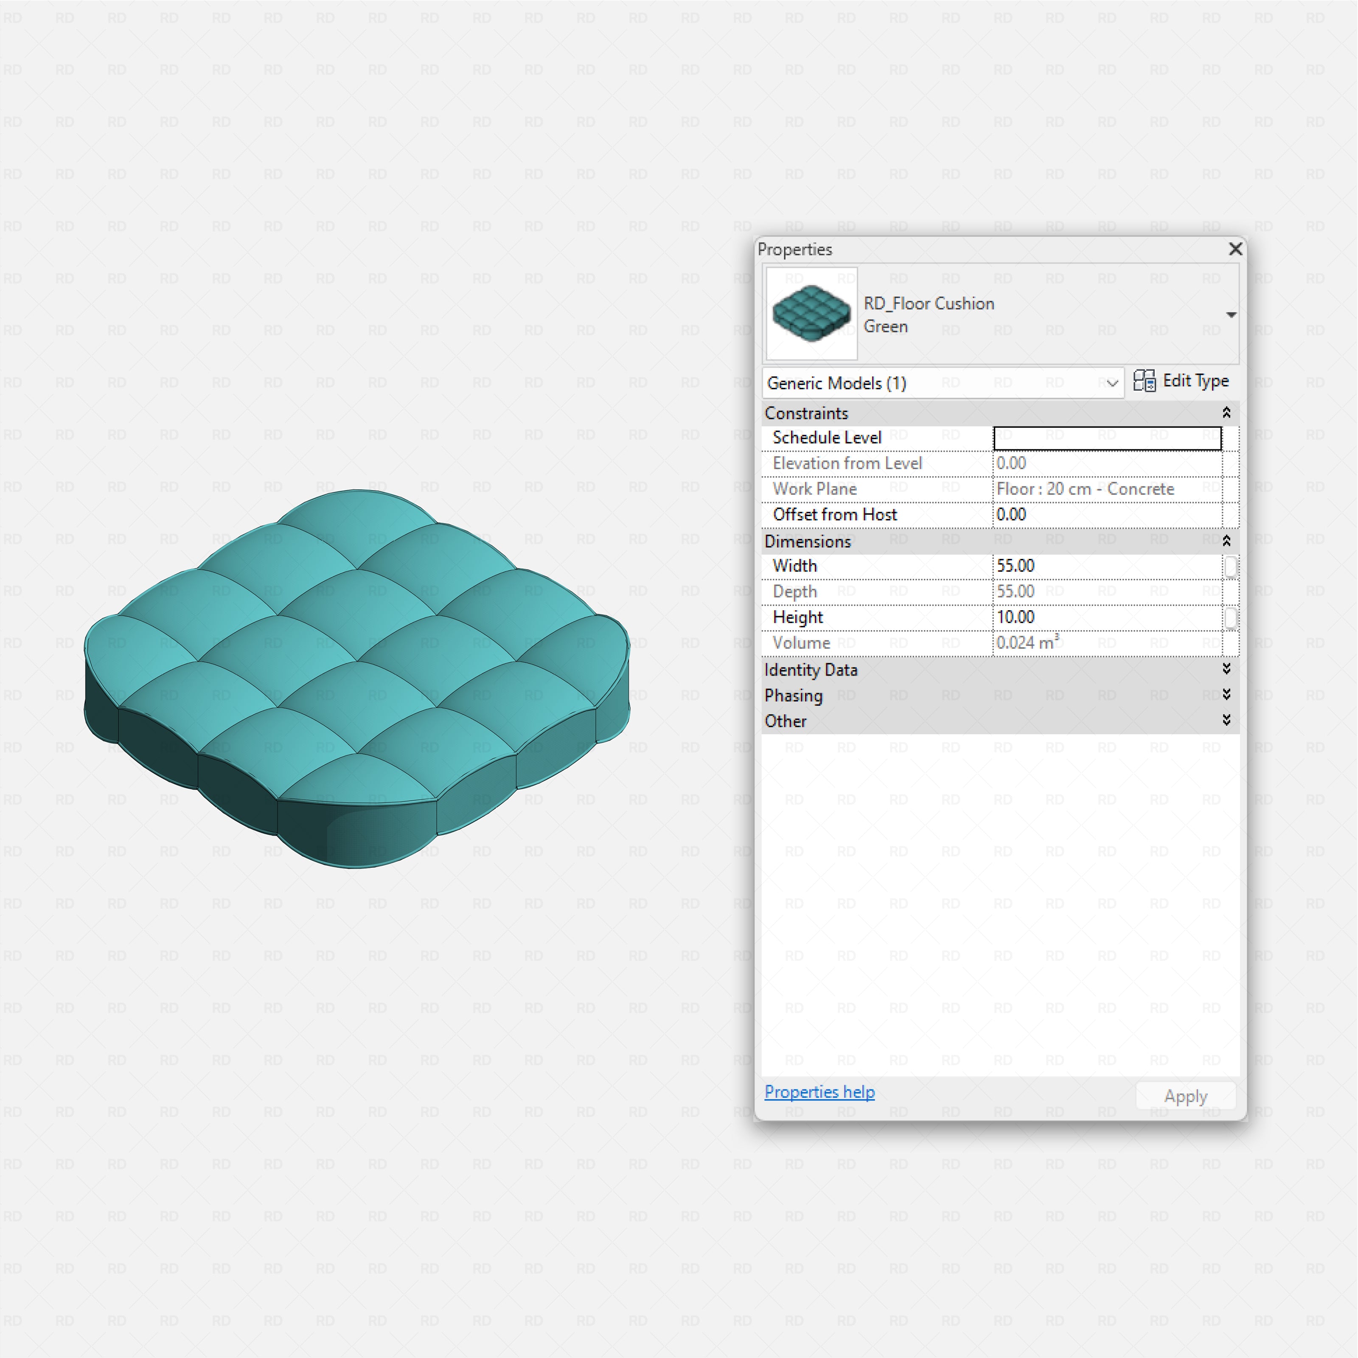Open the Properties help link
The image size is (1358, 1358).
coord(819,1091)
